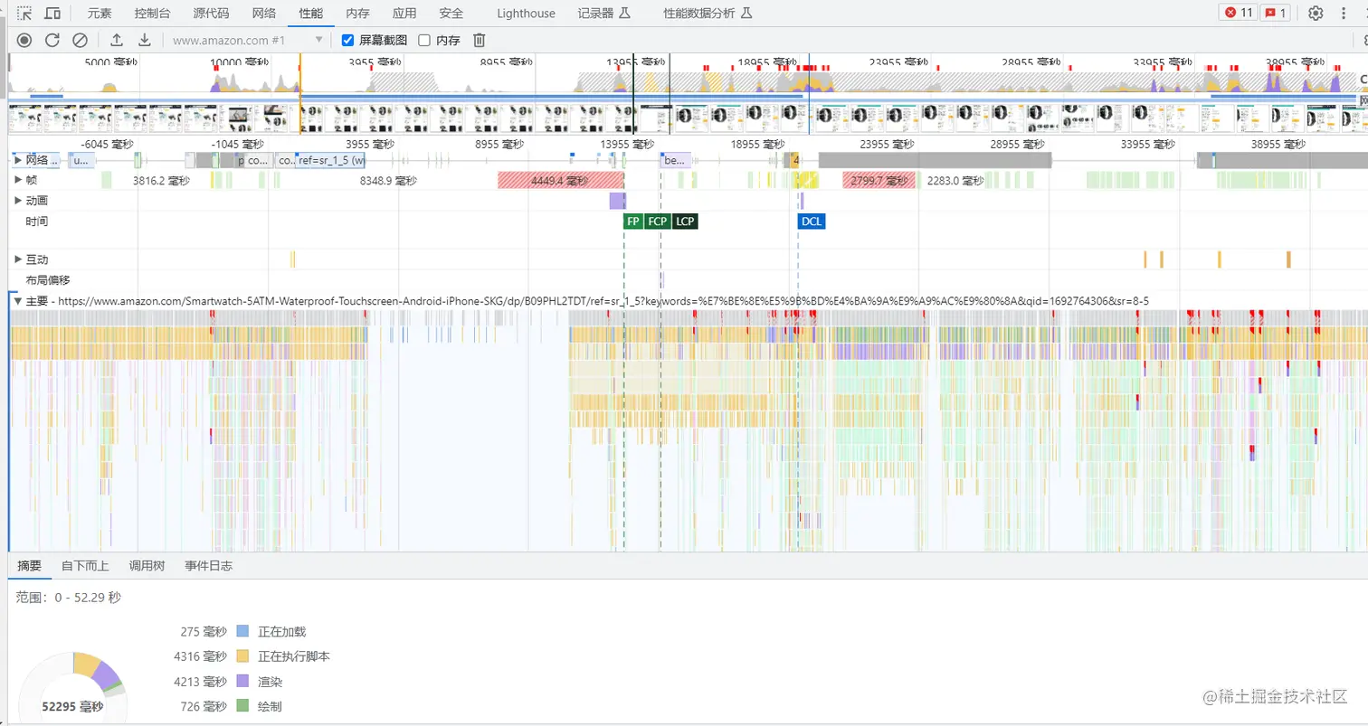1368x726 pixels.
Task: Switch to the 控制台 tab
Action: click(x=152, y=14)
